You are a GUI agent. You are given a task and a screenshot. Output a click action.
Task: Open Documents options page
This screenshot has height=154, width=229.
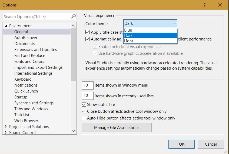[25, 44]
